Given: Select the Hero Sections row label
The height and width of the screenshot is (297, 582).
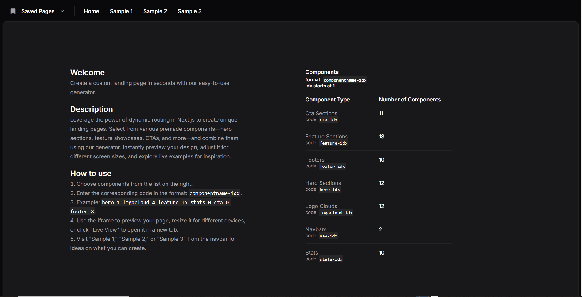Looking at the screenshot, I should (323, 183).
